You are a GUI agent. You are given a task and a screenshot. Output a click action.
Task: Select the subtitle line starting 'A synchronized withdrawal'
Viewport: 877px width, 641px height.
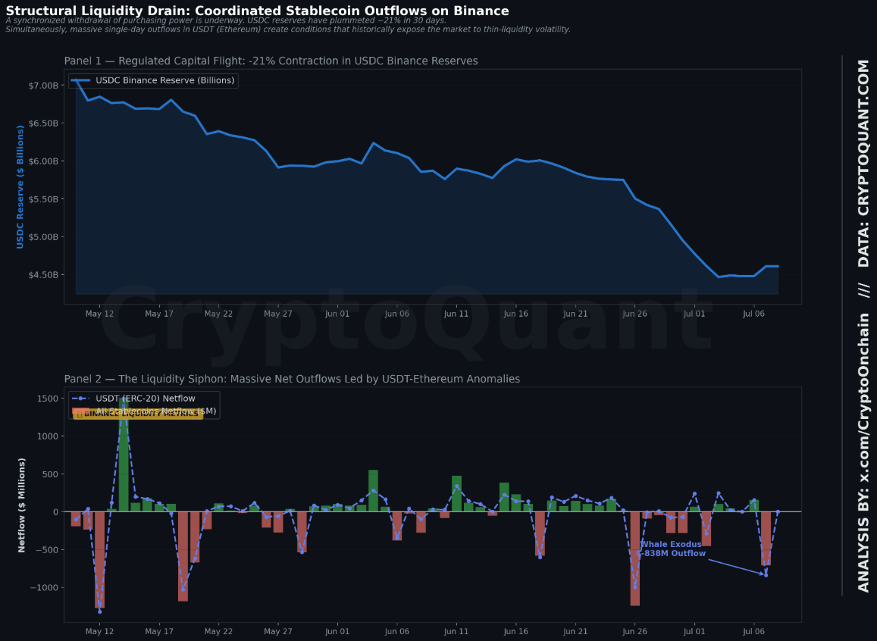click(226, 21)
